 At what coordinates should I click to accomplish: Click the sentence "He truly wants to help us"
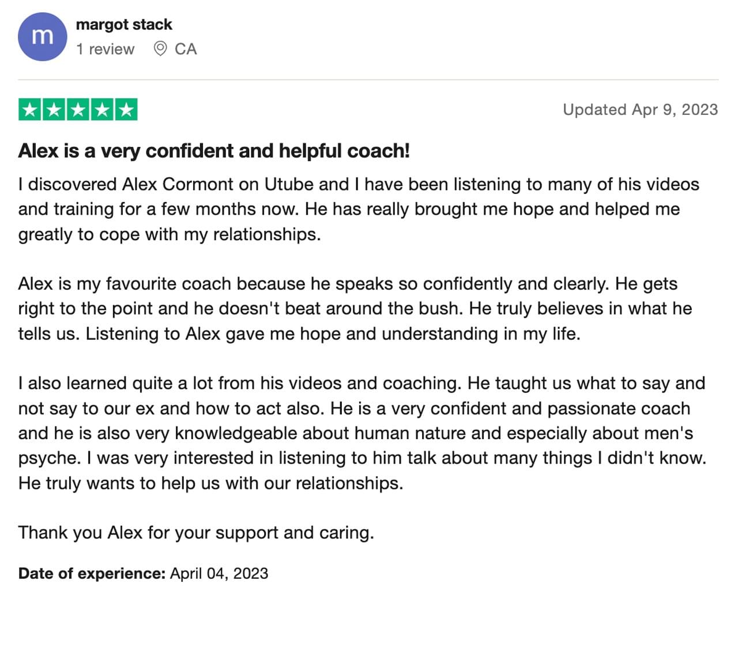pyautogui.click(x=210, y=482)
